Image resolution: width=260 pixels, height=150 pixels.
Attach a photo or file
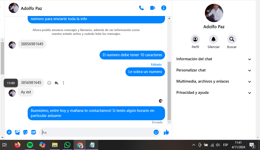tap(17, 132)
